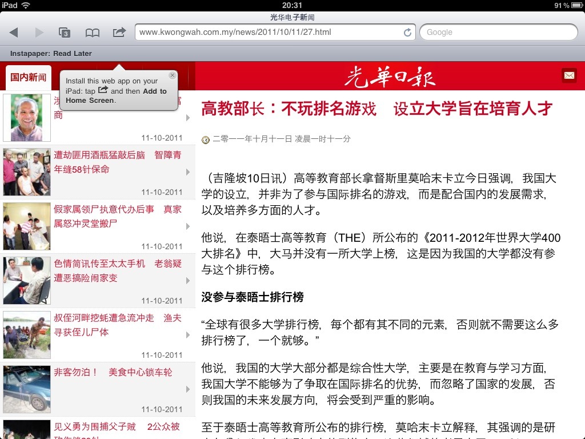Tap the Safari back arrow
This screenshot has height=439, width=585.
14,33
